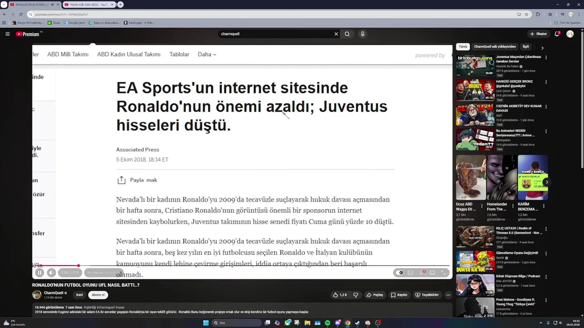Open Spotify from the taskbar
This screenshot has width=584, height=328.
[x=328, y=323]
